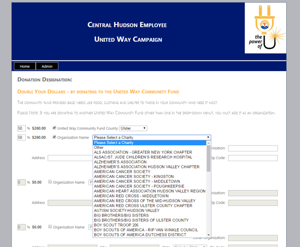
Task: Focus the first Address input field
Action: (70, 158)
